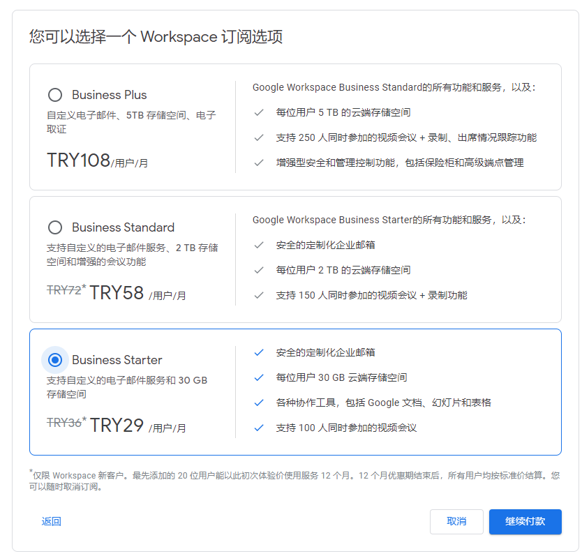Viewport: 582px width, 556px height.
Task: Click the 继续付款 button
Action: (525, 522)
